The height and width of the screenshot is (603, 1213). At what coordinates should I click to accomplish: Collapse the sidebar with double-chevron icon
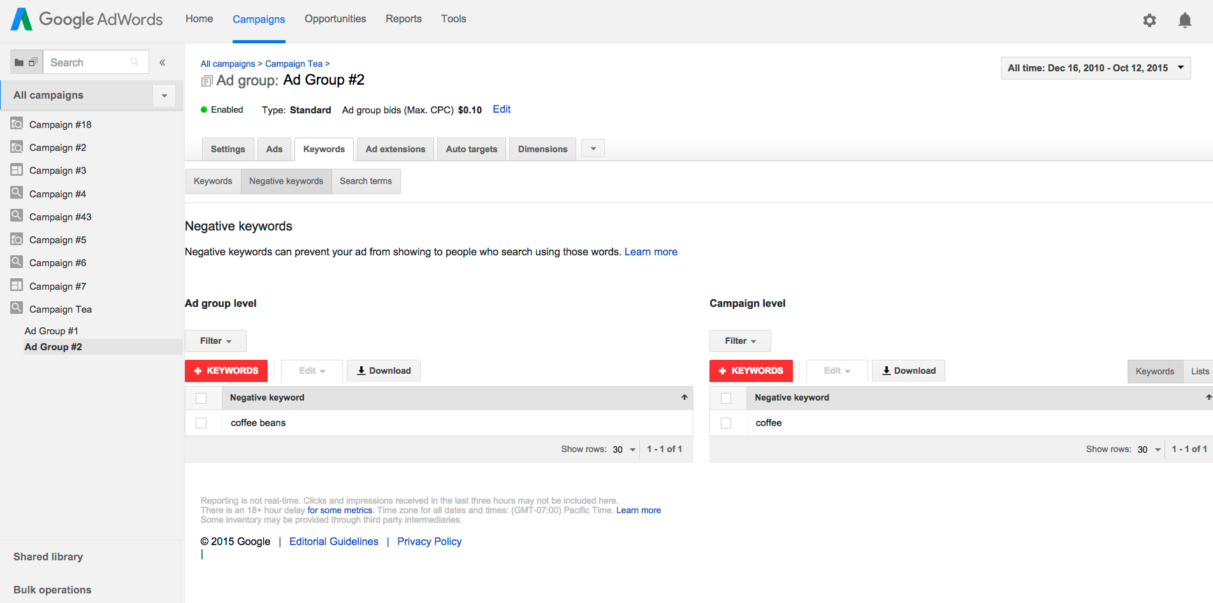click(163, 62)
